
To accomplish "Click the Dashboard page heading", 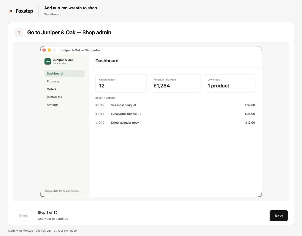I will tap(107, 61).
